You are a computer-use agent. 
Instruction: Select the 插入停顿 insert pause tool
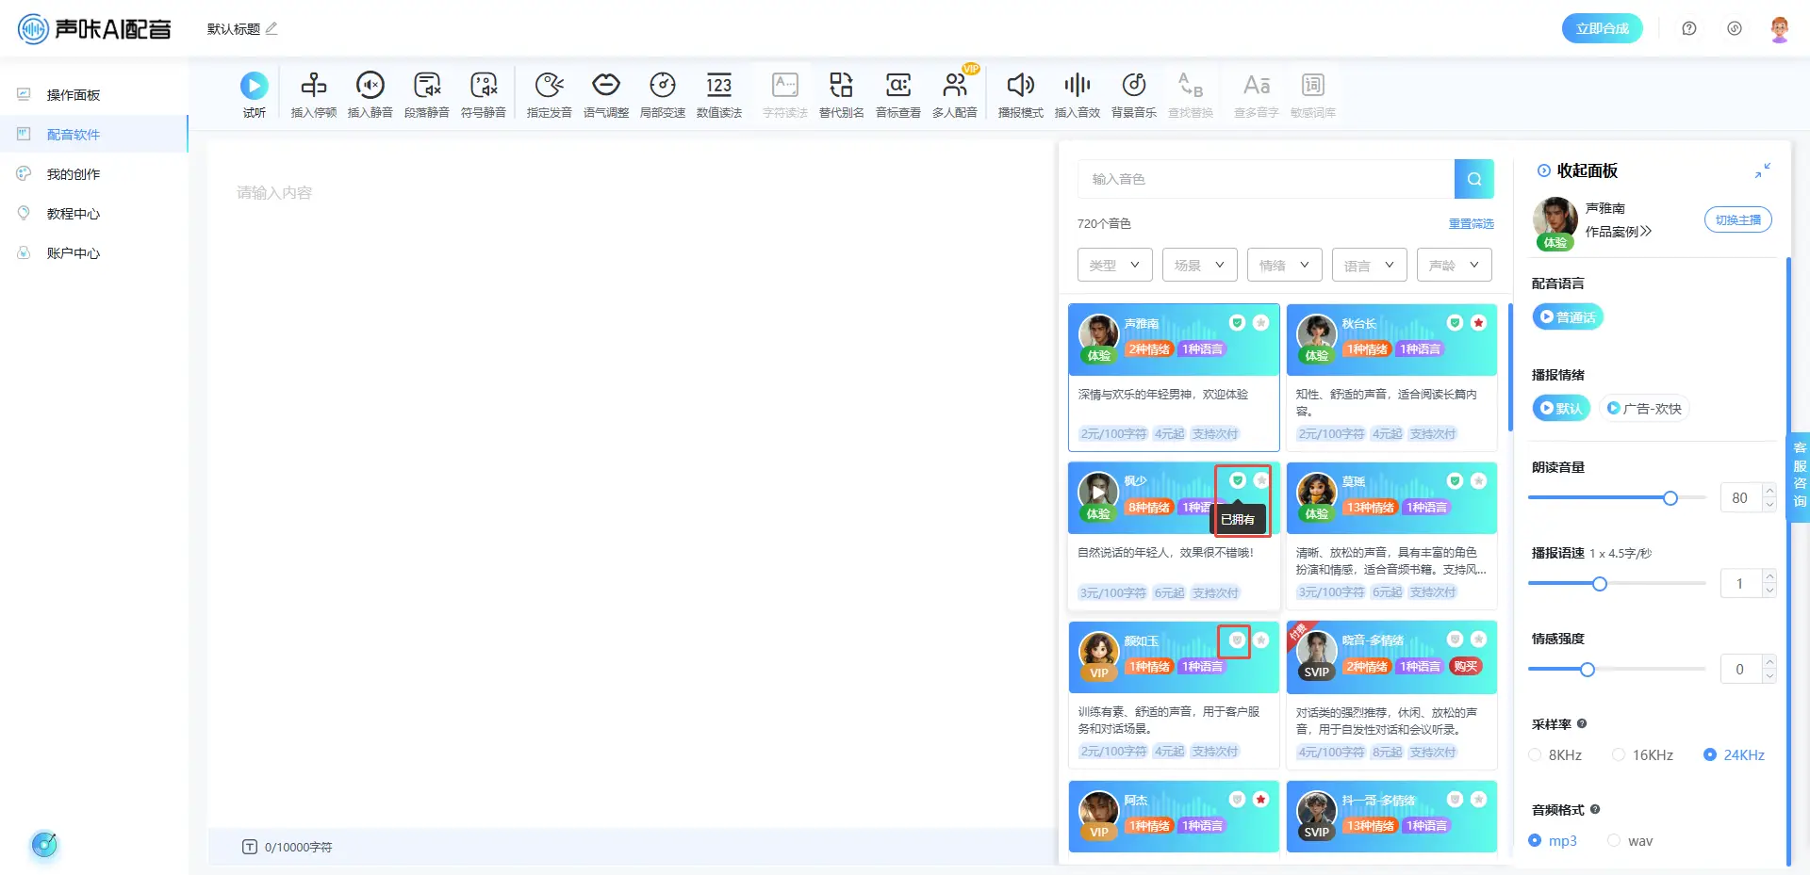click(x=313, y=87)
